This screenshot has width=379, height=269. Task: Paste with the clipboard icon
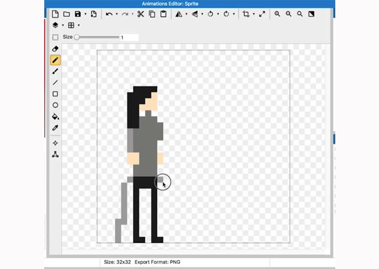[x=163, y=14]
